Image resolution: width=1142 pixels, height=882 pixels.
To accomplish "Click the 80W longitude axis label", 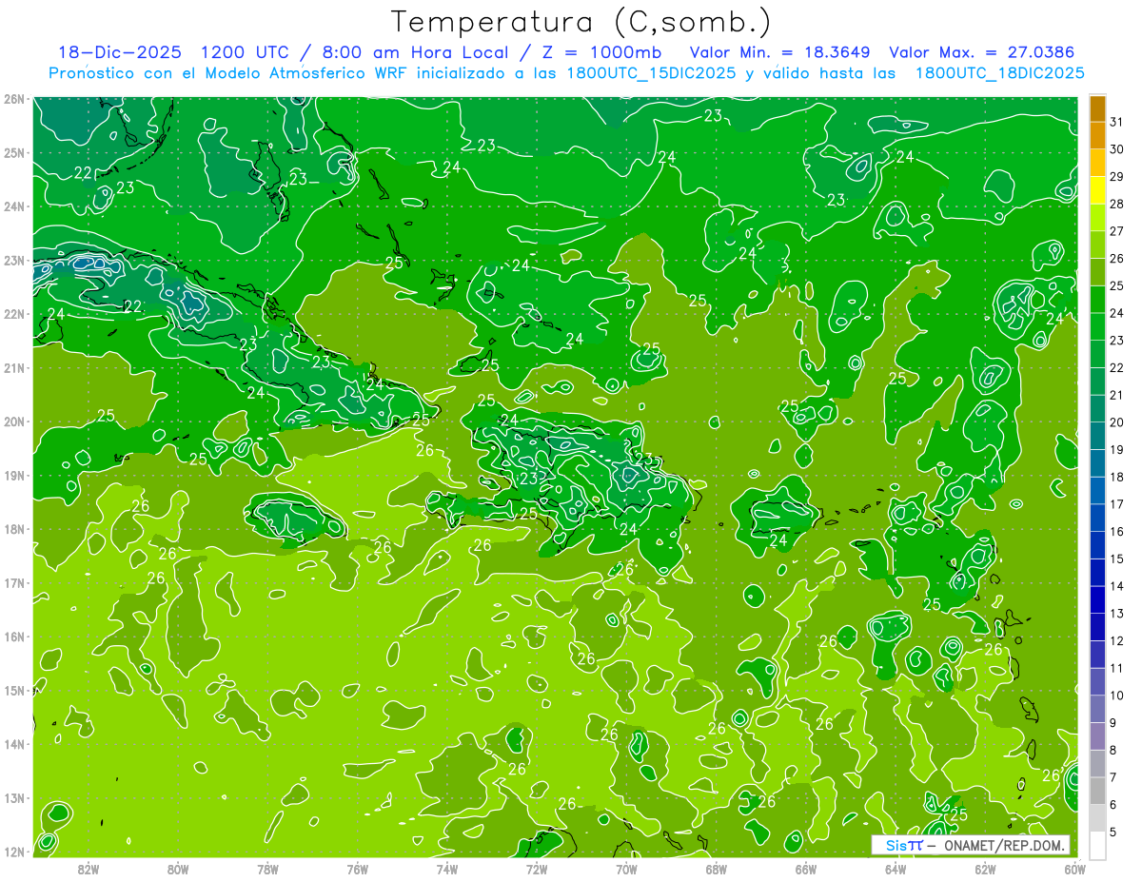I will 178,869.
